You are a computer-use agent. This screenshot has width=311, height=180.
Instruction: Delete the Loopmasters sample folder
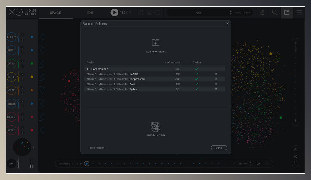pos(216,79)
